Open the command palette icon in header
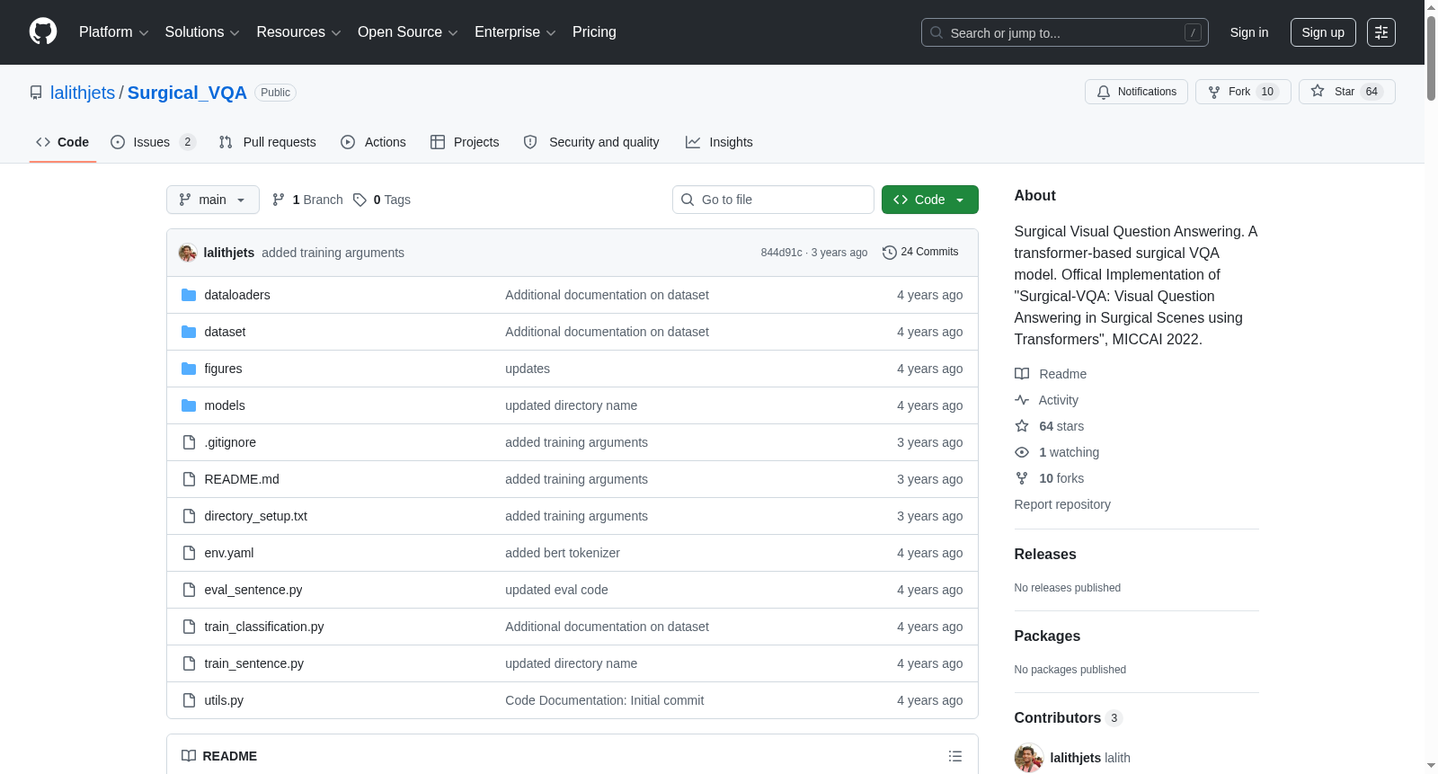The width and height of the screenshot is (1438, 774). pos(1381,32)
